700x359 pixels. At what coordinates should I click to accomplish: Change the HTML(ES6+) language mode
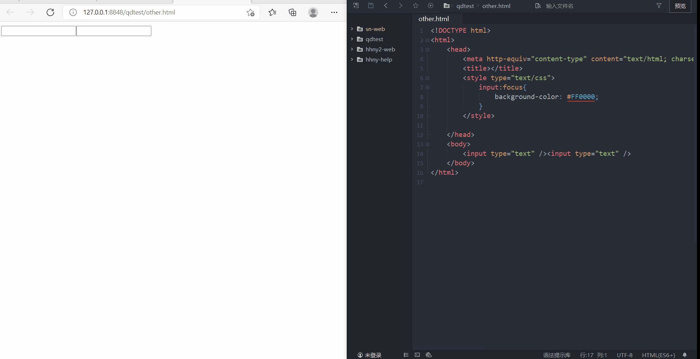(x=658, y=355)
